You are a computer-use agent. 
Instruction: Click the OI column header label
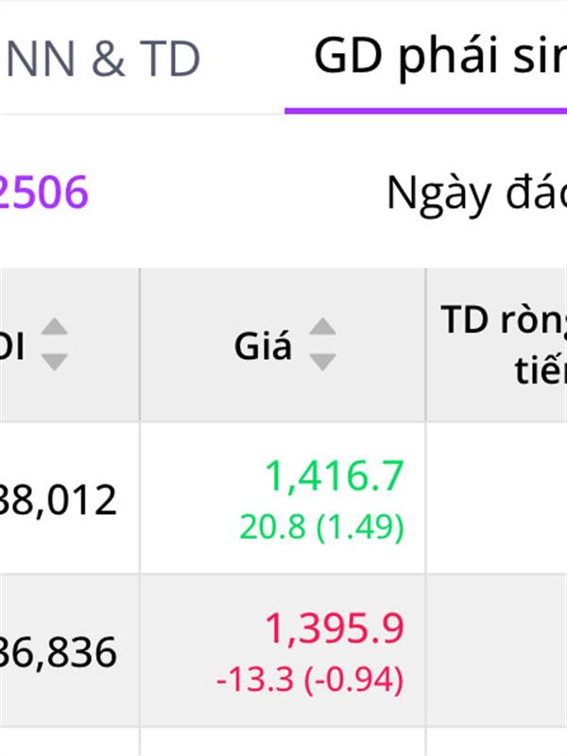pyautogui.click(x=12, y=345)
